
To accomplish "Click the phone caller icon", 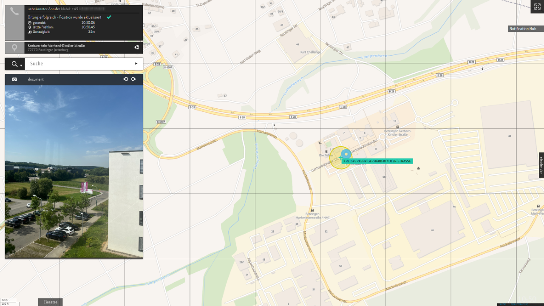I will click(15, 12).
